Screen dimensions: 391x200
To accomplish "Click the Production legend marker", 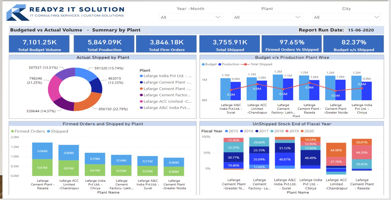I will click(x=220, y=64).
